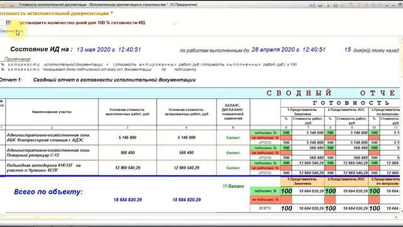This screenshot has width=403, height=227.
Task: Click the 1.Представитель Заказчика table header
Action: click(x=302, y=112)
